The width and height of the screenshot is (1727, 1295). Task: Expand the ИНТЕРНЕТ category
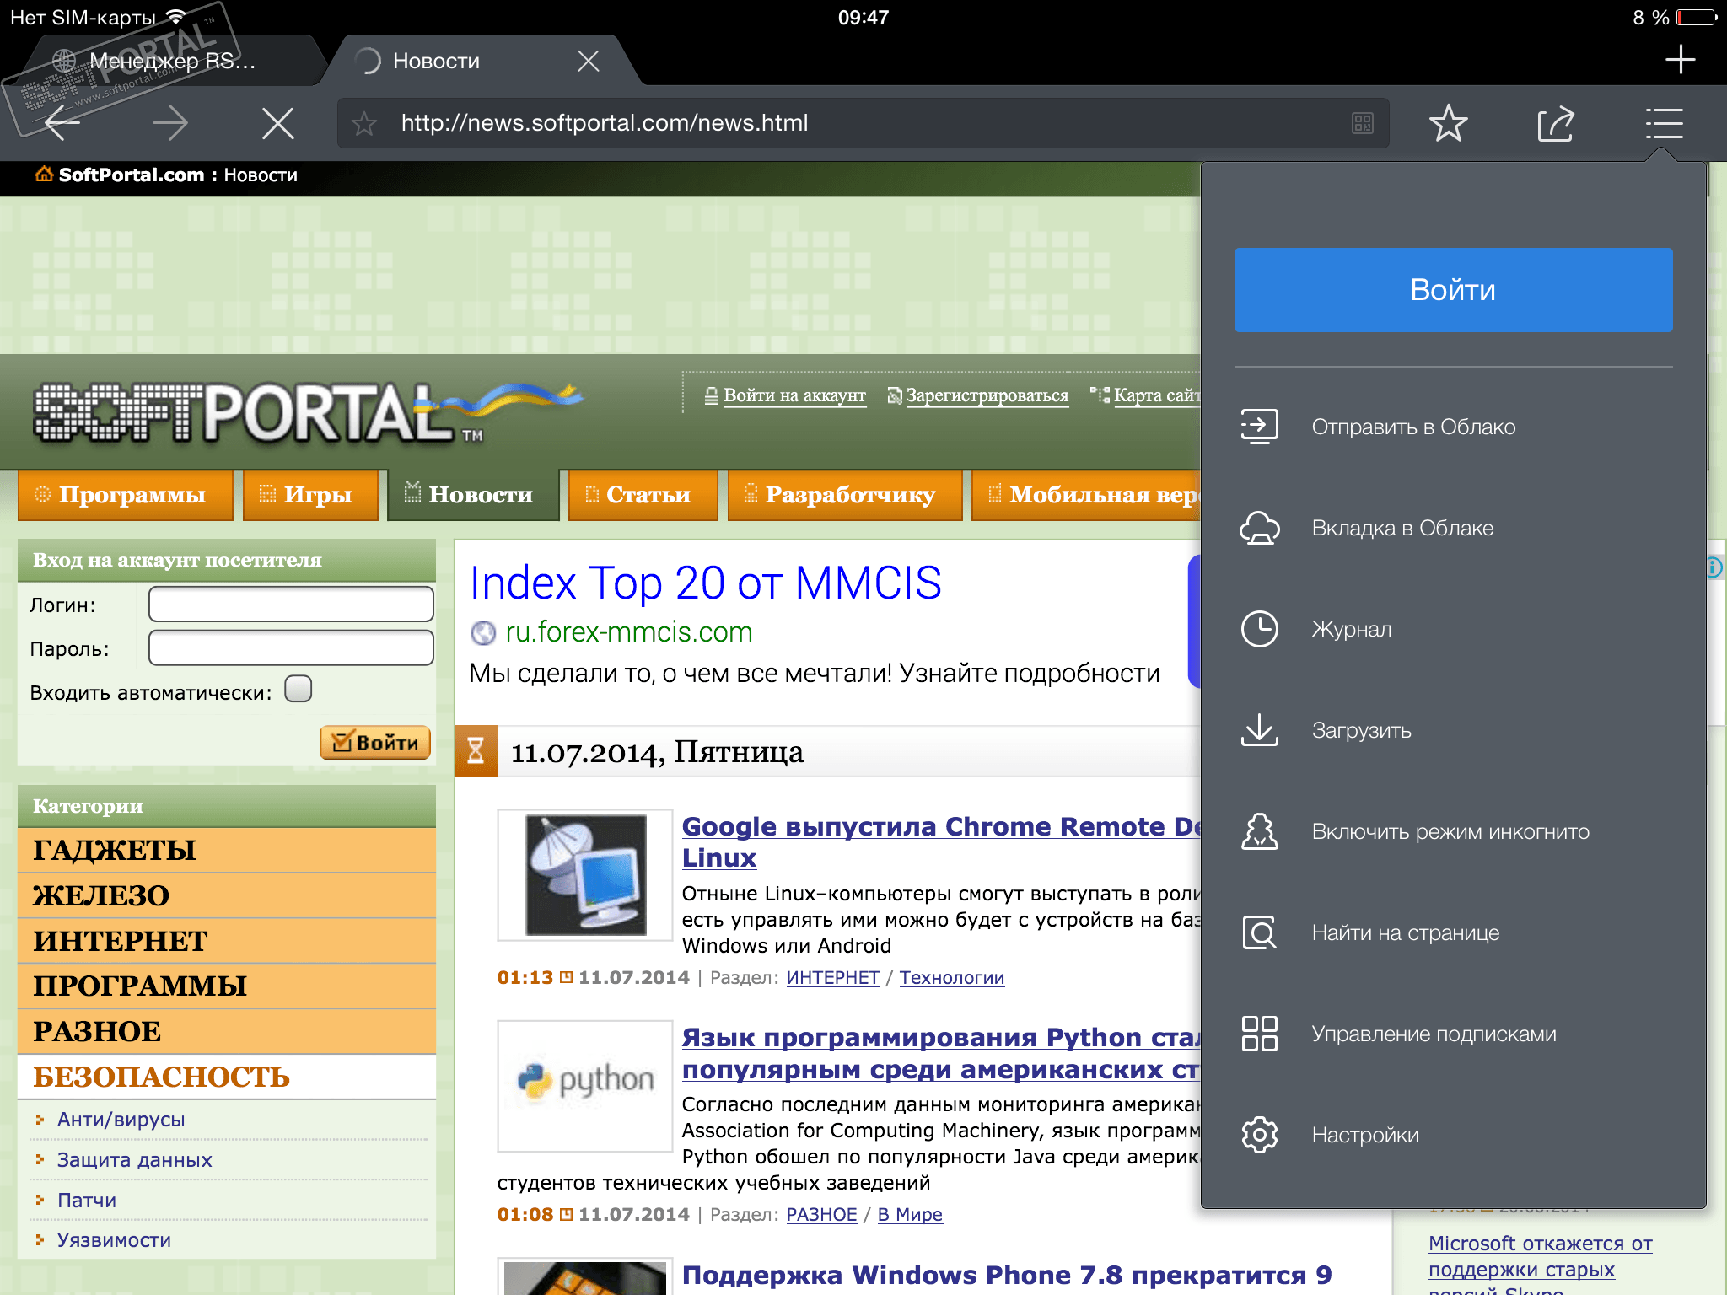point(121,941)
